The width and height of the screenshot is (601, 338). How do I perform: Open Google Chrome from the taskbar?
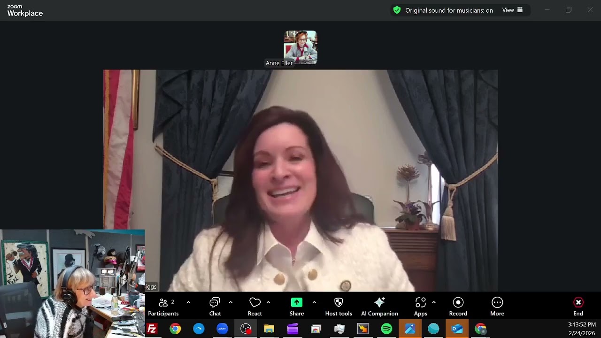[175, 329]
